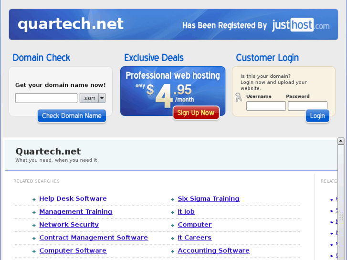Open the Contract Management Software link
Screen dimensions: 347x260
pos(94,238)
